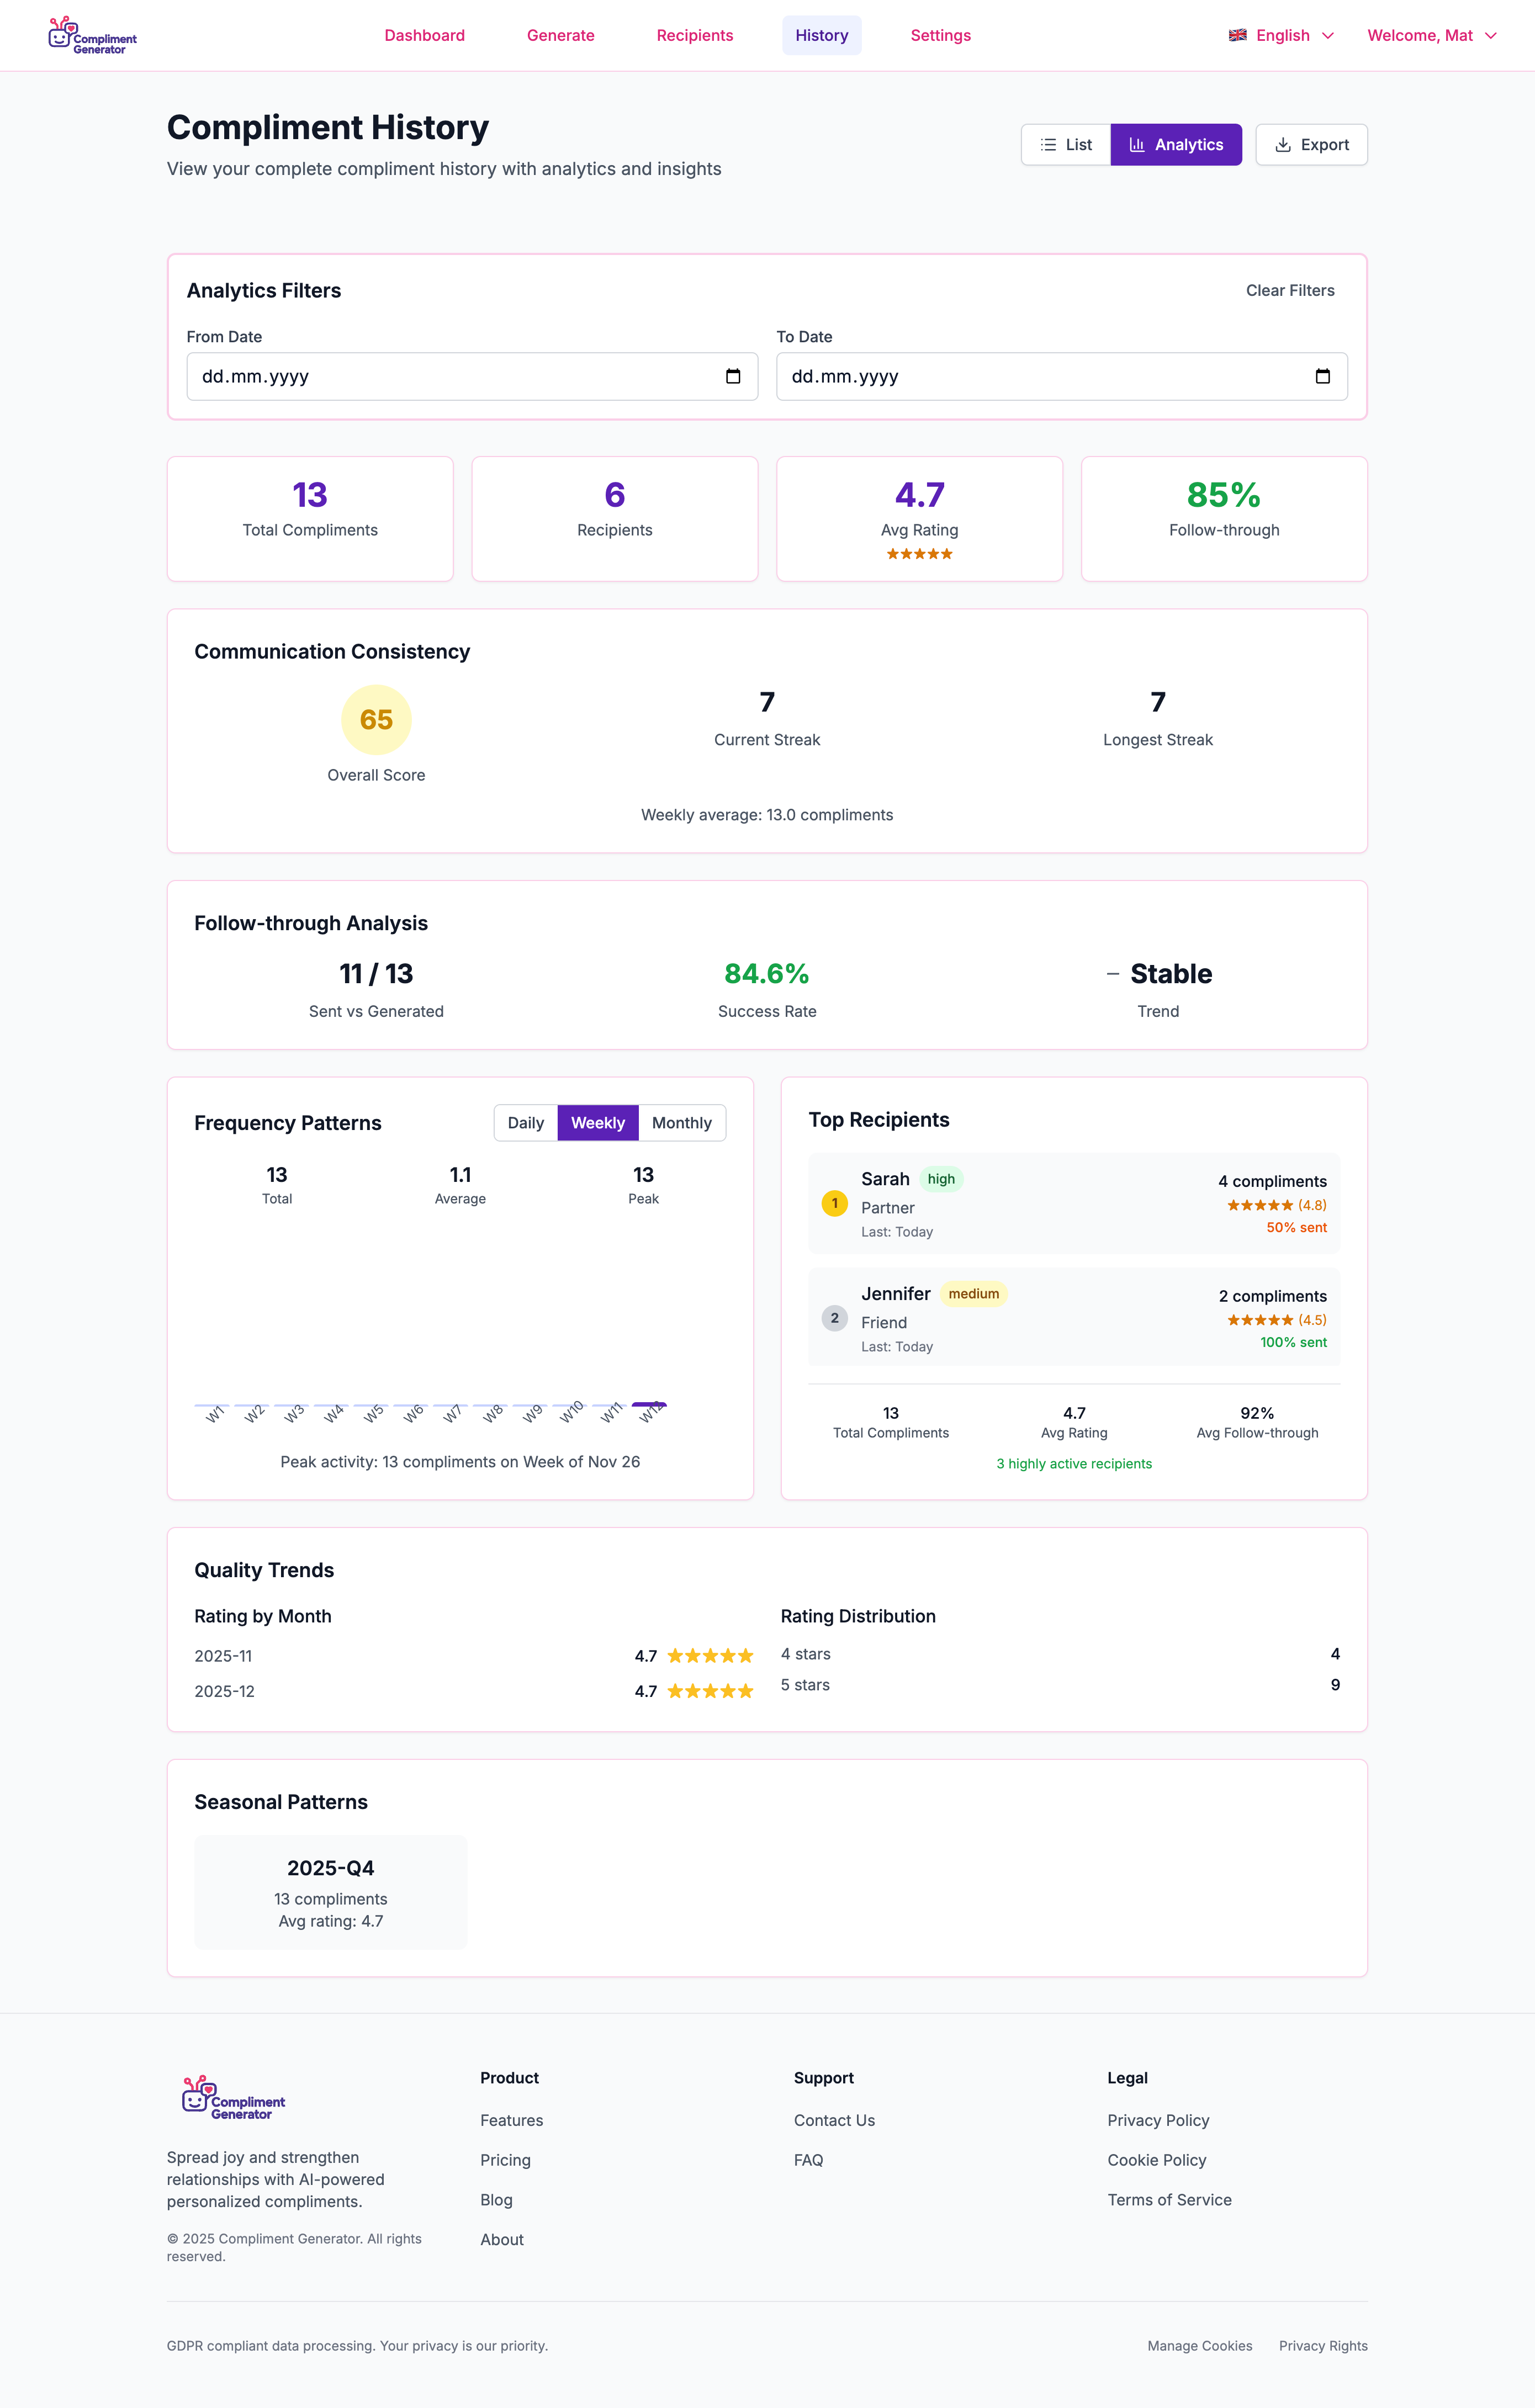The image size is (1535, 2408).
Task: Click the UK flag language icon
Action: 1237,35
